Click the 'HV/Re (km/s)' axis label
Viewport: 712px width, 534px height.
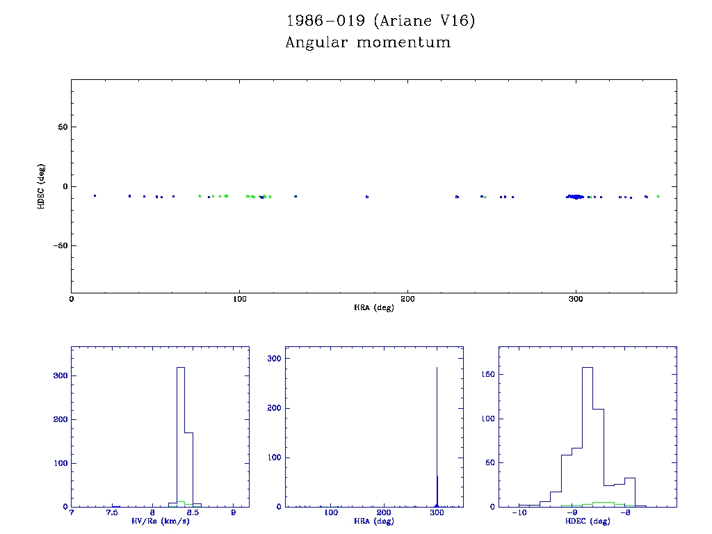(x=160, y=521)
